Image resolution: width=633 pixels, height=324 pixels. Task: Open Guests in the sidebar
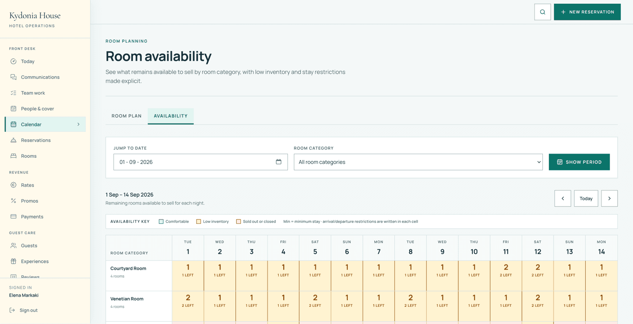(46, 246)
